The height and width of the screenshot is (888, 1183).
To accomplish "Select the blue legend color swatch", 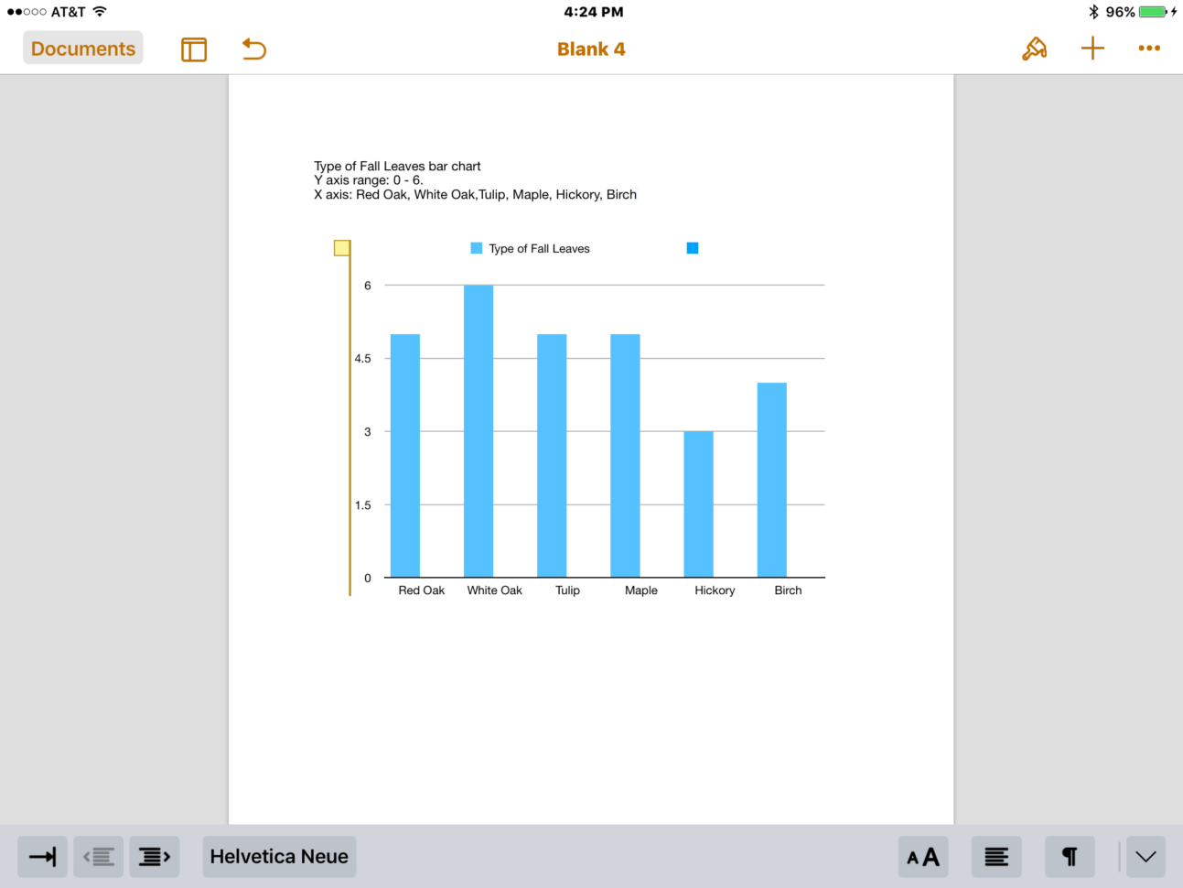I will click(x=693, y=247).
